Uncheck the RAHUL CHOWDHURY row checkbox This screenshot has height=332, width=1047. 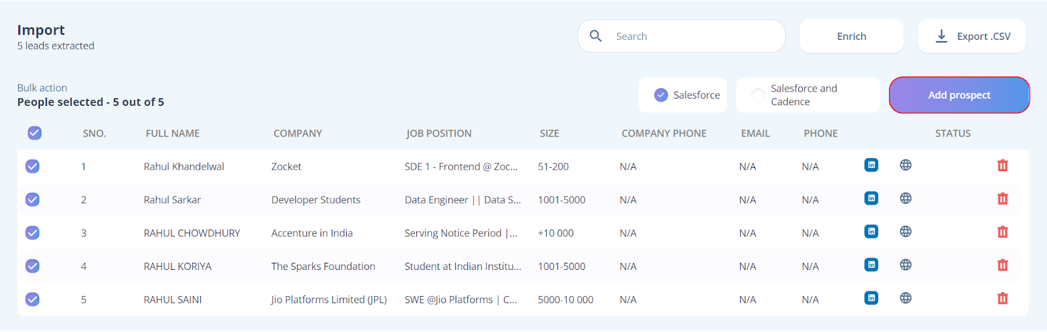point(32,233)
